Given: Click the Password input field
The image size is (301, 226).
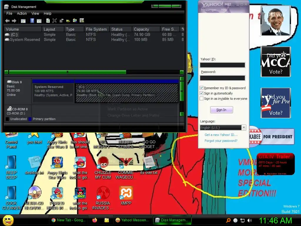Looking at the screenshot, I should click(x=223, y=78).
